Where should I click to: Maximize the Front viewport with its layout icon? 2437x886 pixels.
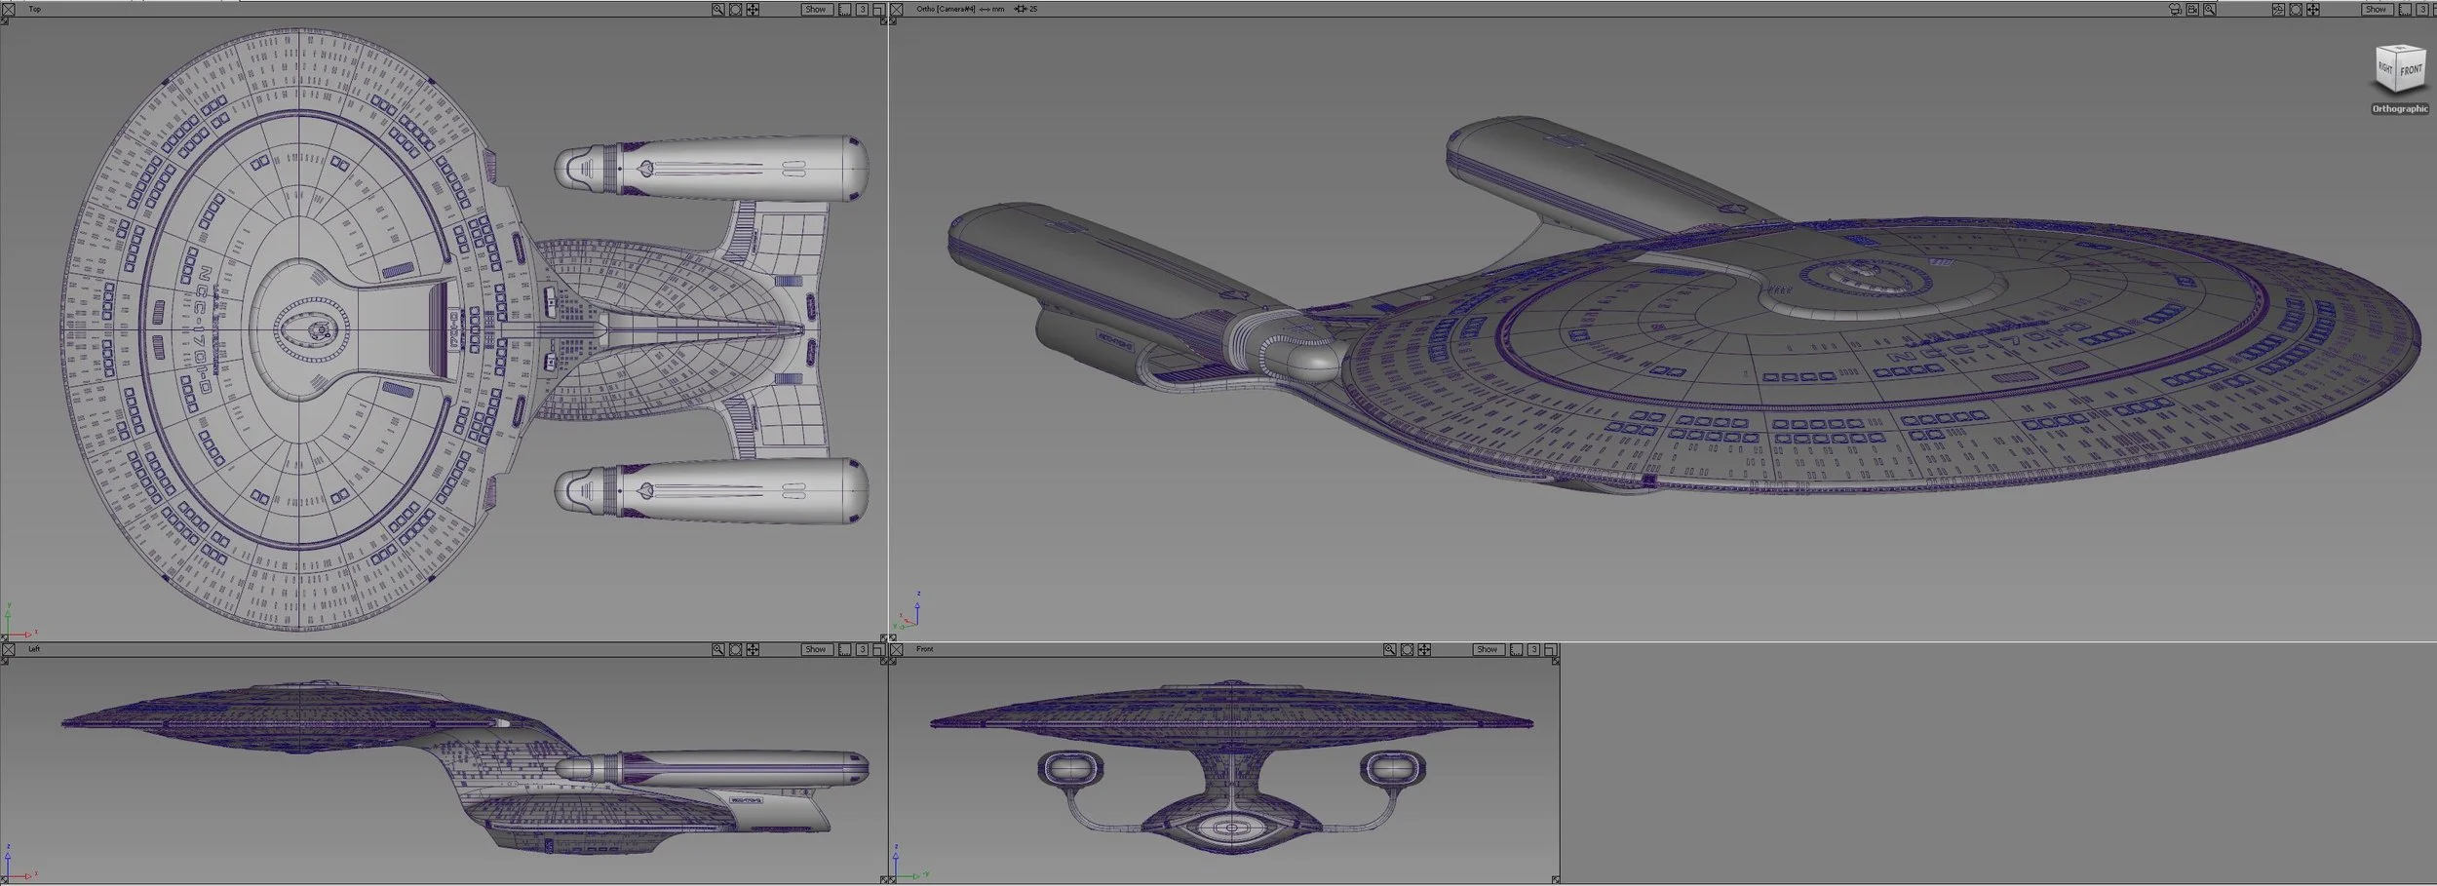tap(1551, 649)
